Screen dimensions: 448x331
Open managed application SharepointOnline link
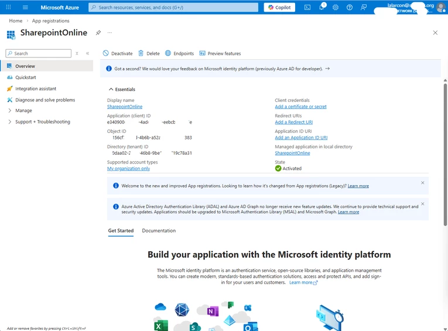click(292, 153)
